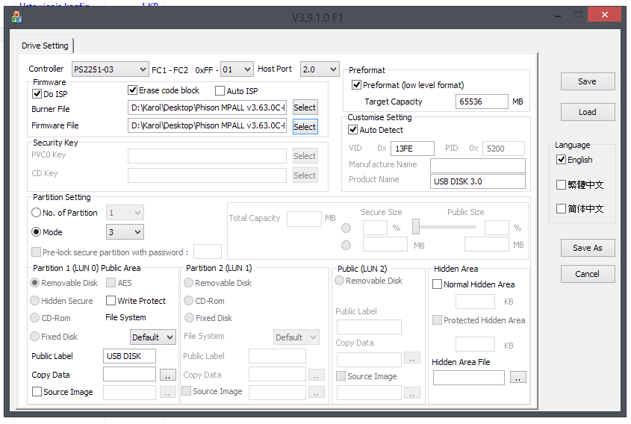The height and width of the screenshot is (424, 631).
Task: Click the Manufacture Name field
Action: 478,165
